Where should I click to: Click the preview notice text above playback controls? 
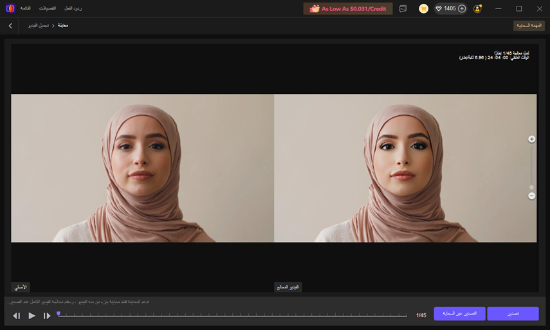78,302
